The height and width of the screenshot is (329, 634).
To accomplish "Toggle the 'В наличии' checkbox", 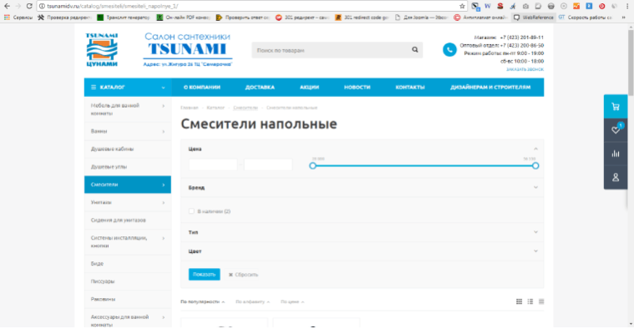I will coord(191,211).
